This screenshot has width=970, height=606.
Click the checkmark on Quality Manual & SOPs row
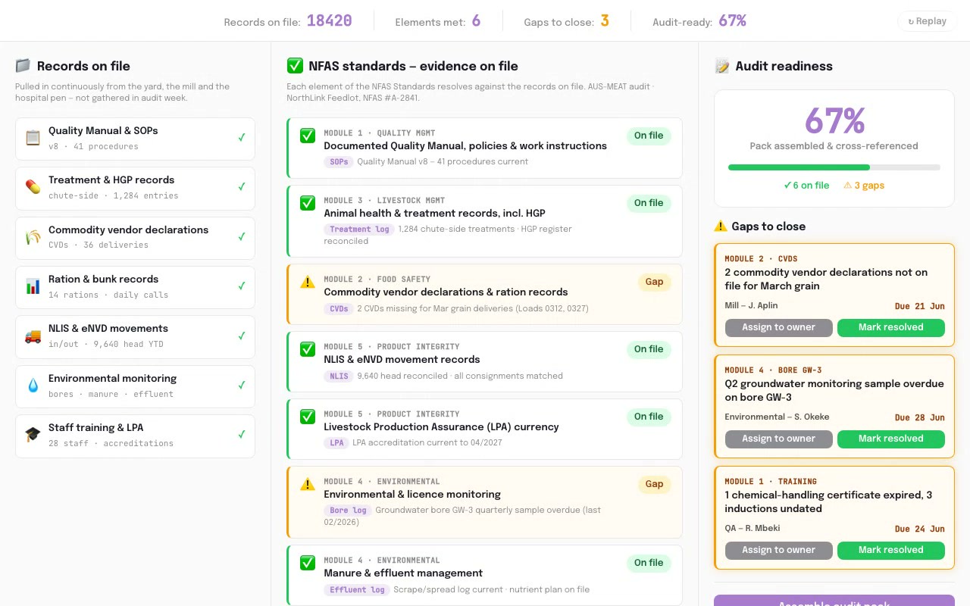click(x=242, y=138)
